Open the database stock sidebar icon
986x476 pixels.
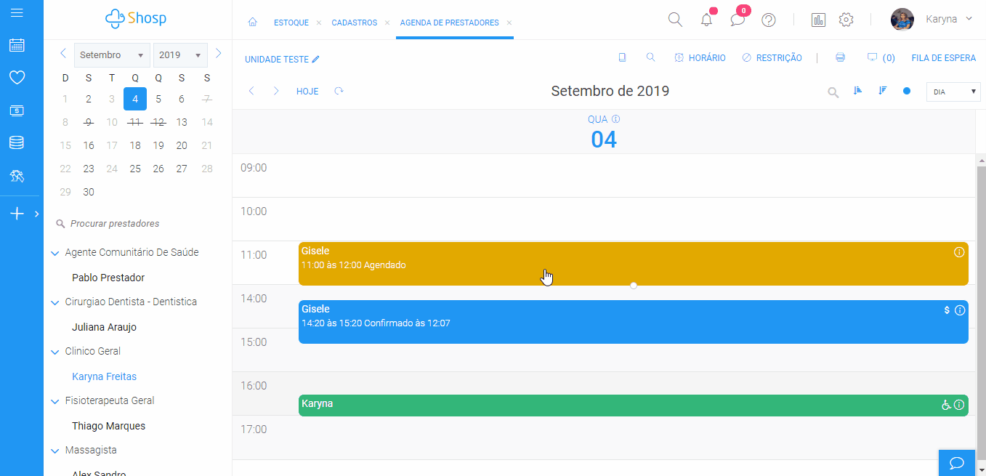tap(17, 142)
